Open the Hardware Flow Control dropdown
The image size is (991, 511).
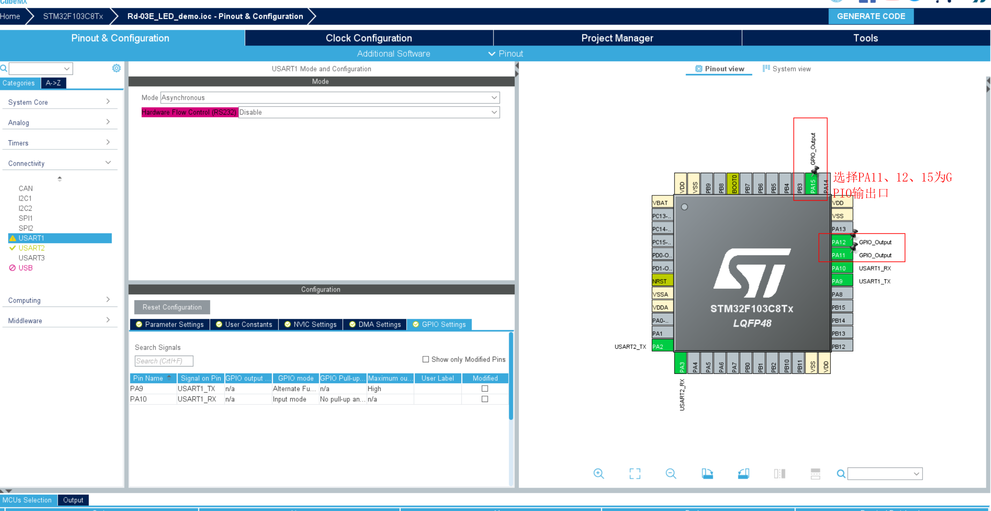(369, 112)
